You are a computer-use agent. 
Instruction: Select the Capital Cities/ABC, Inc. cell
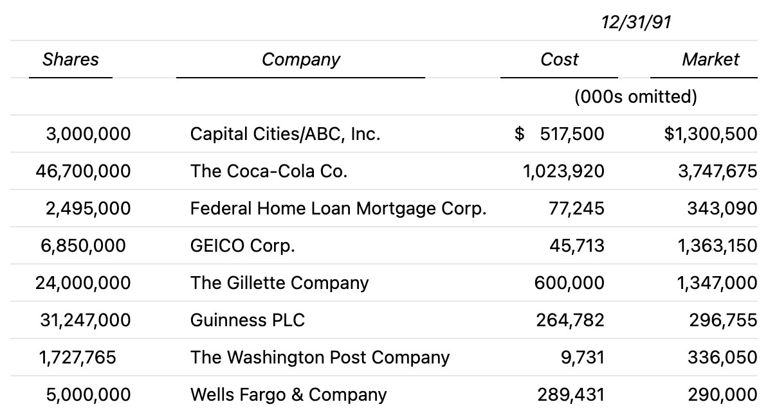(285, 134)
